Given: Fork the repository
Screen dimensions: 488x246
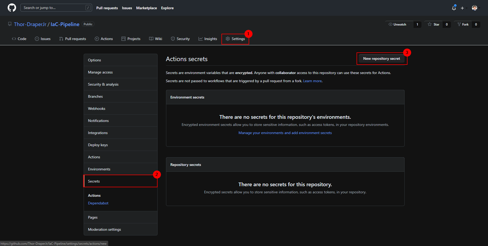Looking at the screenshot, I should coord(463,24).
